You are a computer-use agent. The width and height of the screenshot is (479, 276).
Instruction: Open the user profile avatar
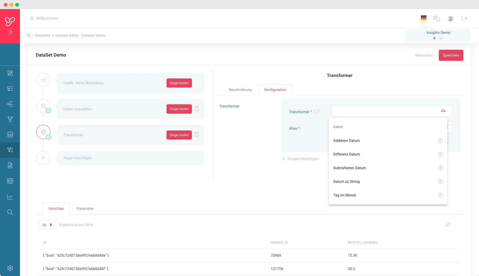450,18
